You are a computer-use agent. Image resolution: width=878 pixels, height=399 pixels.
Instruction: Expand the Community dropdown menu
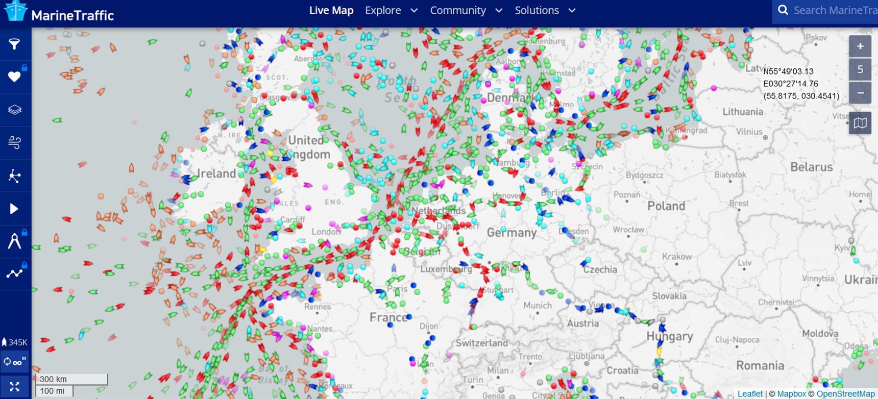click(x=466, y=11)
